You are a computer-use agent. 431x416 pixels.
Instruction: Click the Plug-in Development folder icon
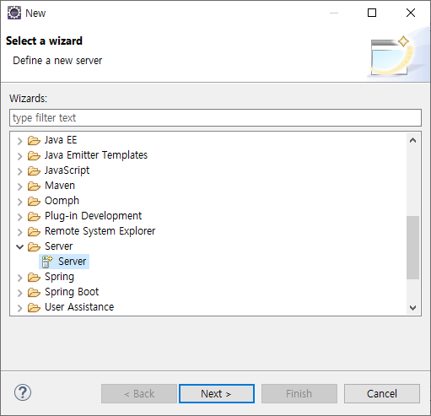34,216
